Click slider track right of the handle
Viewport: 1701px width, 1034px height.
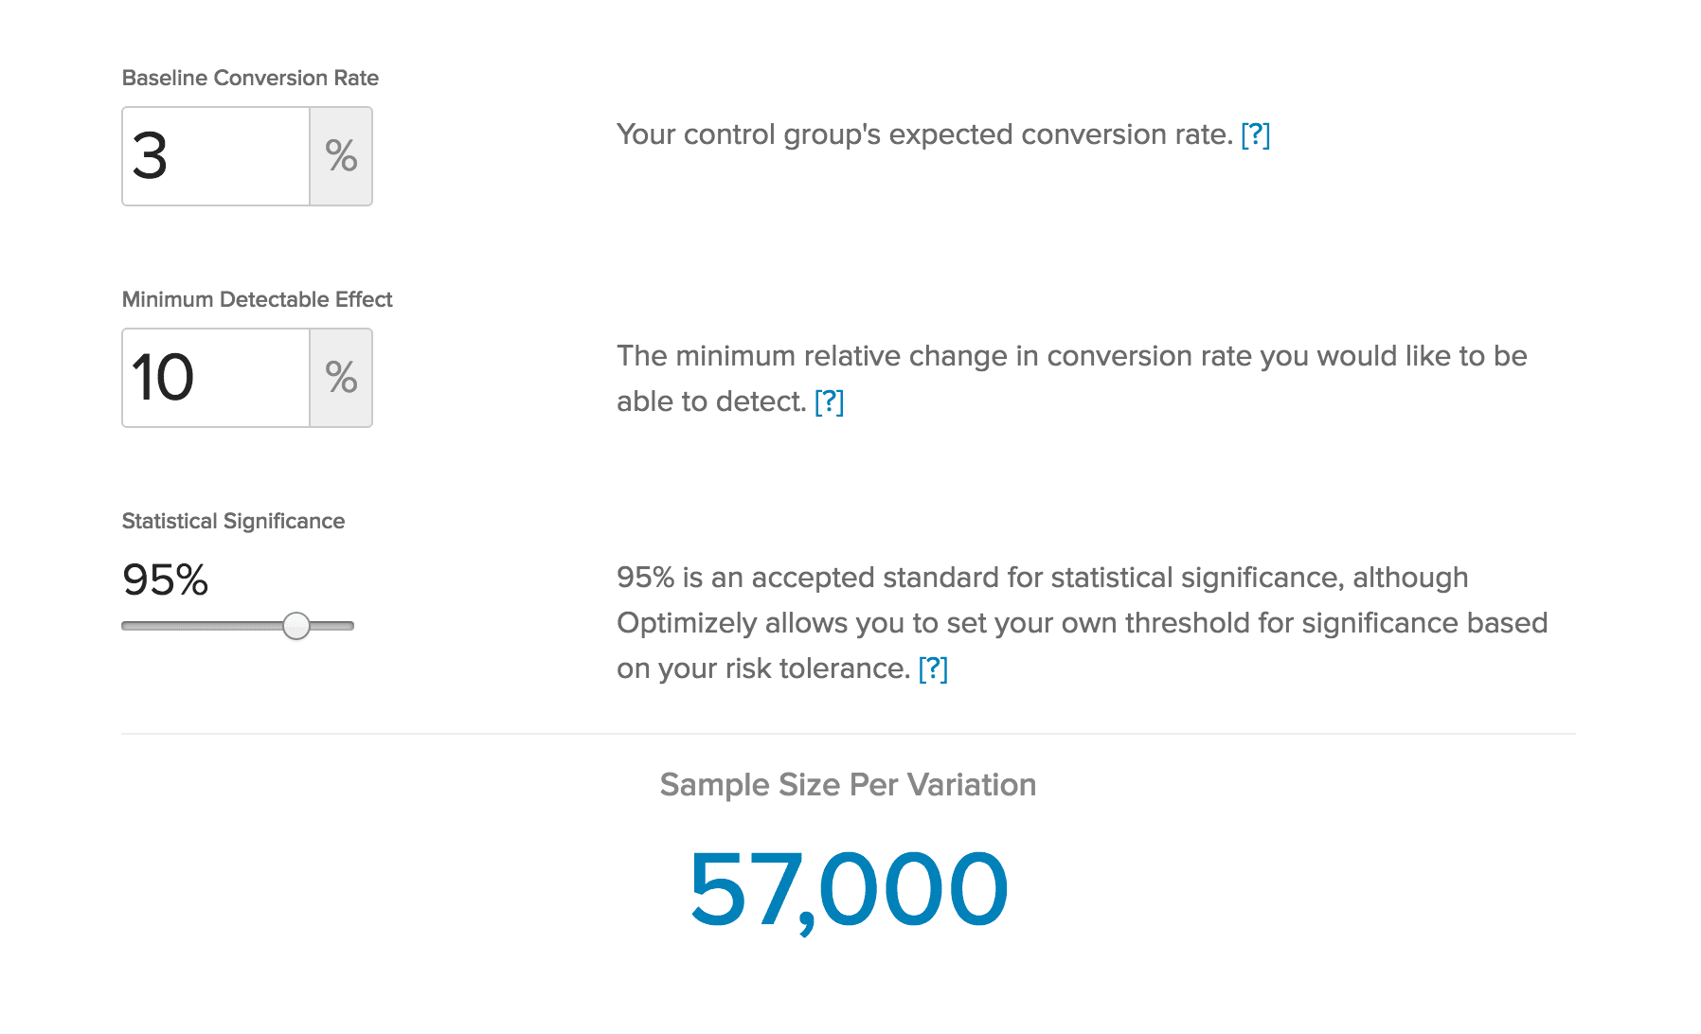(x=334, y=626)
